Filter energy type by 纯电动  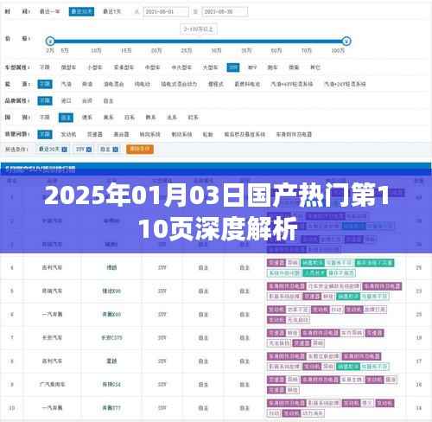pos(143,84)
